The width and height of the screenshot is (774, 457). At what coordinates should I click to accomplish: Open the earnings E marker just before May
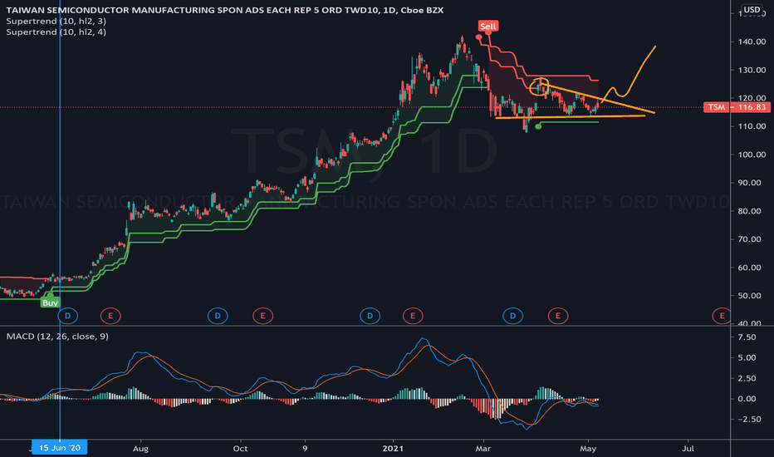(558, 316)
